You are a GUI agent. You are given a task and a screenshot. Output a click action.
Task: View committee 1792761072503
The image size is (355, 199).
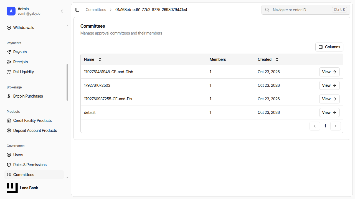[x=329, y=85]
